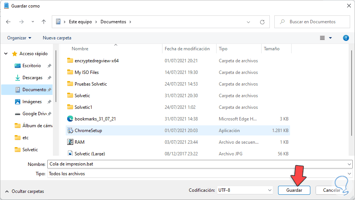Collapse the Acceso rápido tree

click(6, 54)
